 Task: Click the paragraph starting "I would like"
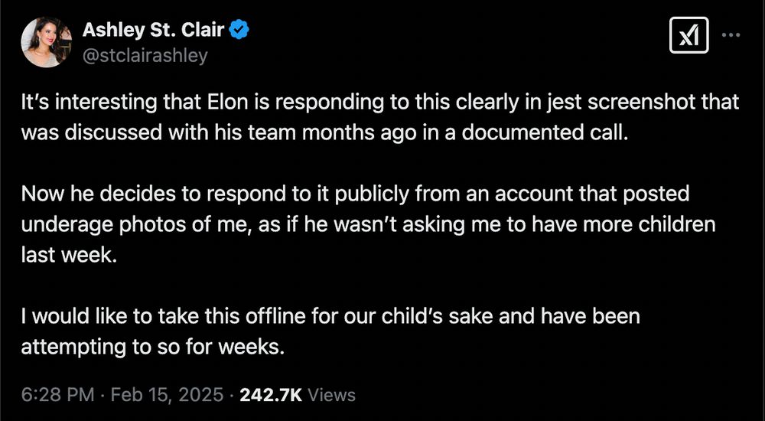click(x=330, y=331)
